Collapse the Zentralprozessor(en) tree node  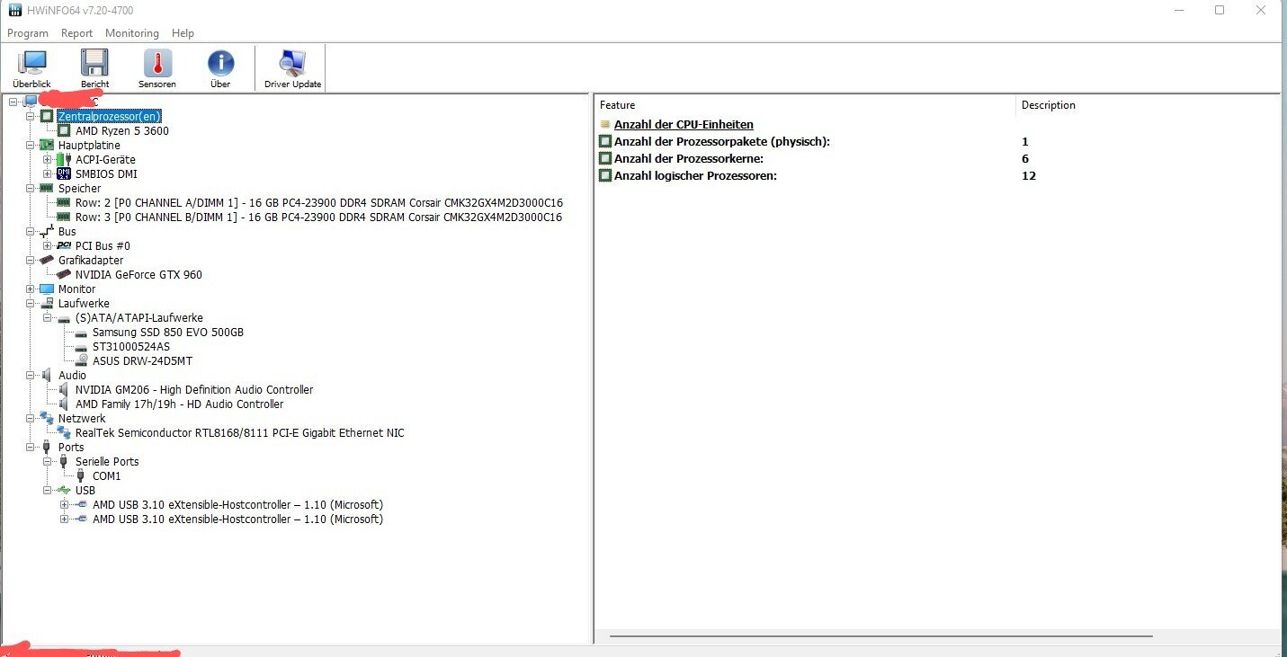[31, 117]
